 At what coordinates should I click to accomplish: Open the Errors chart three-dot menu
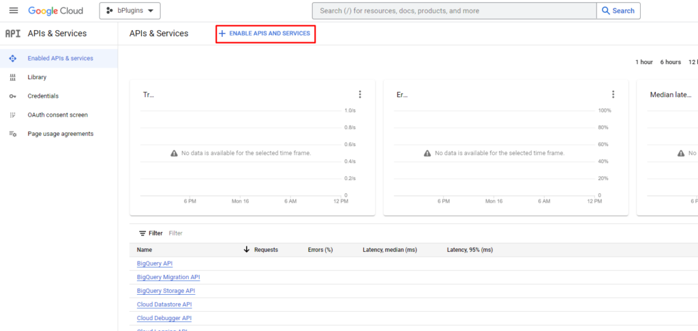click(613, 94)
